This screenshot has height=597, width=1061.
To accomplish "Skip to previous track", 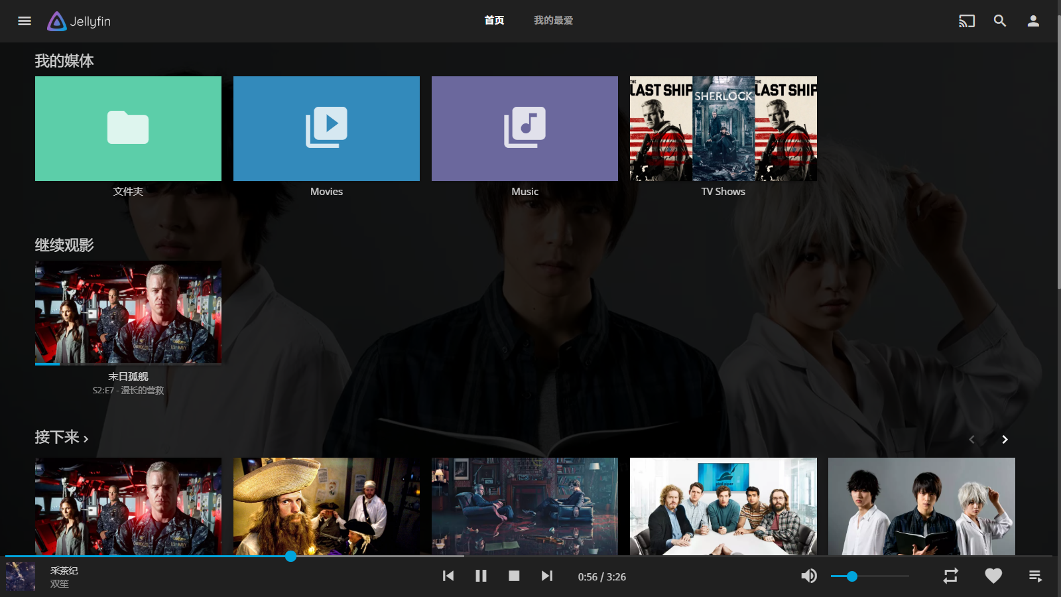I will pyautogui.click(x=448, y=576).
